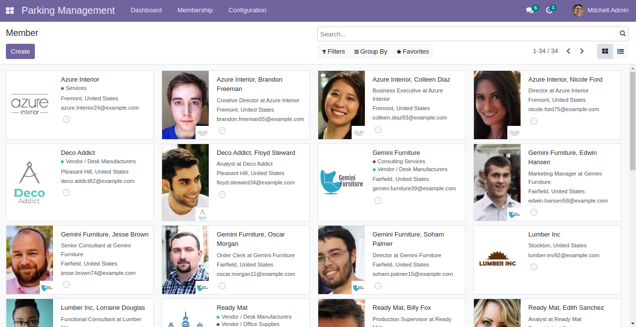Click the Services tag on Azure Interior
636x327 pixels.
tap(74, 88)
